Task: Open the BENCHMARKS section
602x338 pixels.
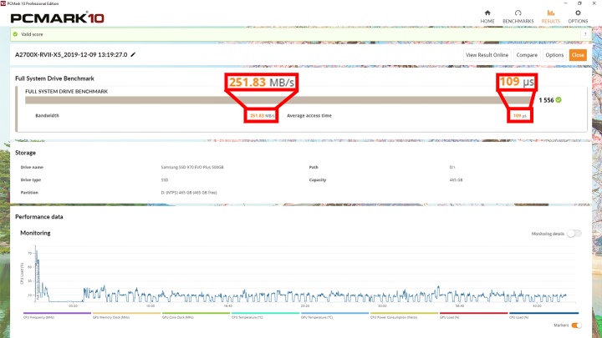Action: pos(518,17)
